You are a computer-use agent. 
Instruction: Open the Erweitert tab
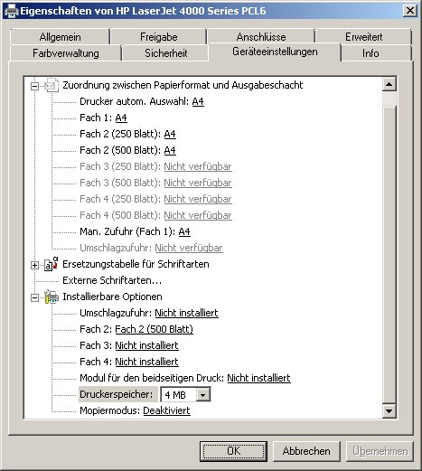363,37
